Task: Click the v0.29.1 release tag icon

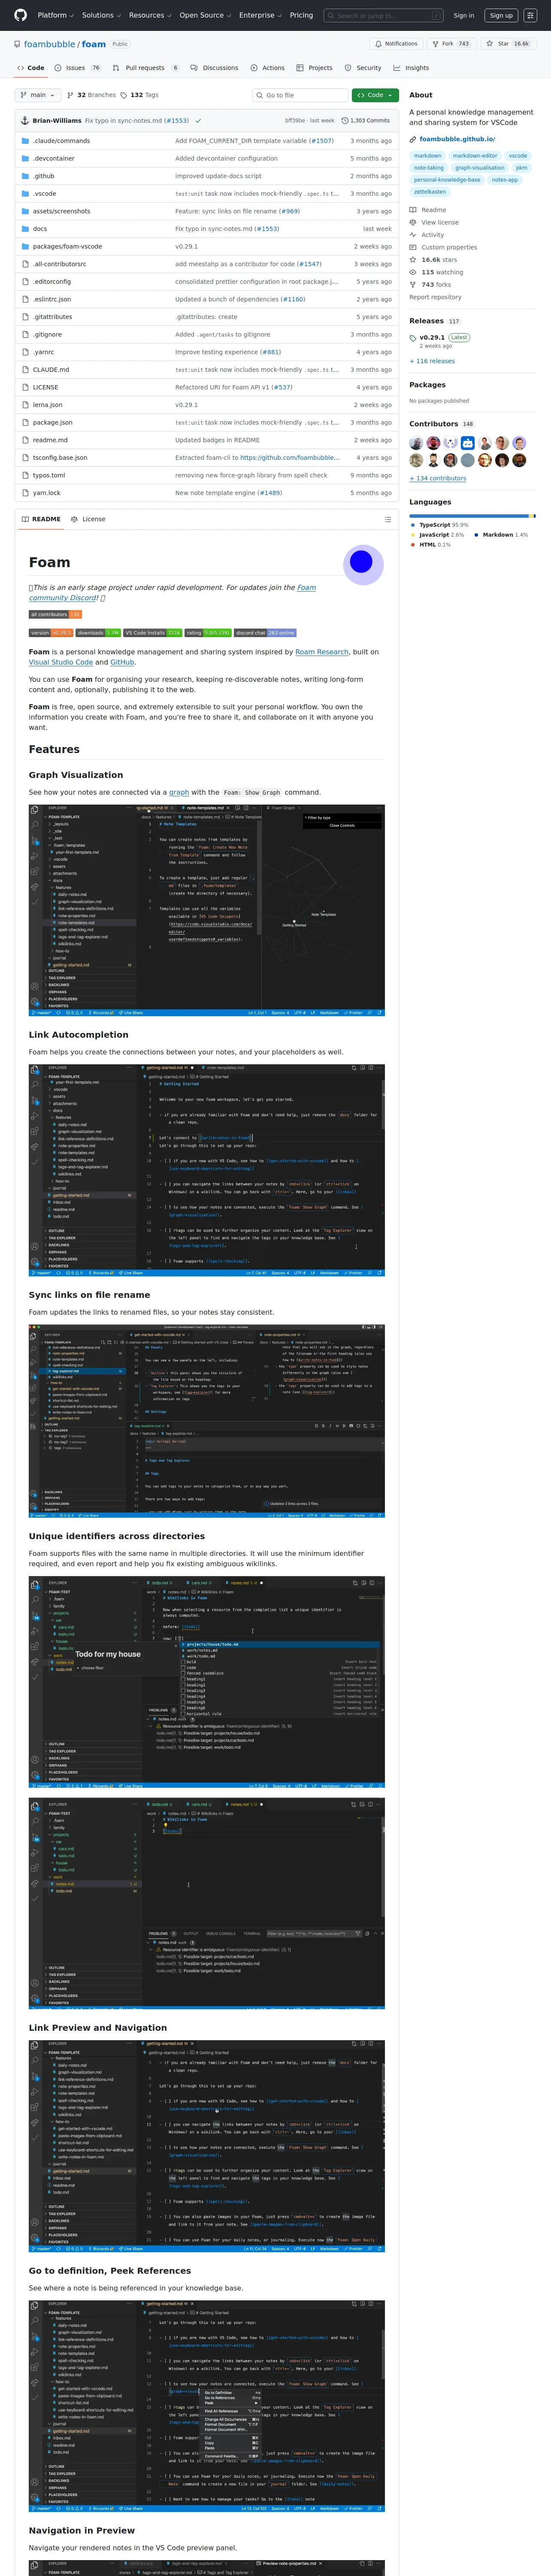Action: point(413,337)
